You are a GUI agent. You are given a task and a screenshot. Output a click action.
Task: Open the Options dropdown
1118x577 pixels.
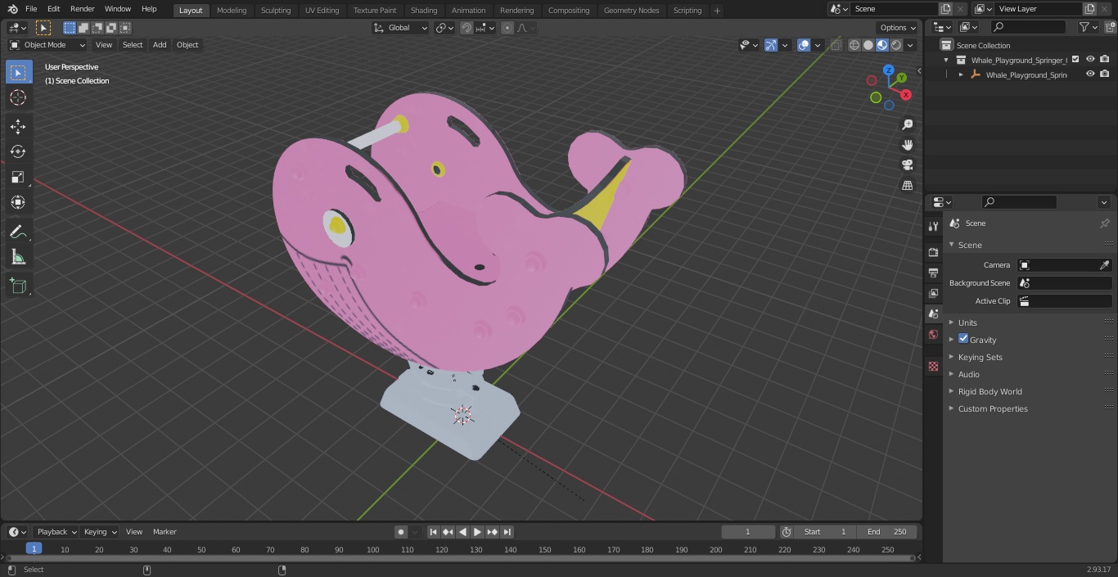pos(898,28)
